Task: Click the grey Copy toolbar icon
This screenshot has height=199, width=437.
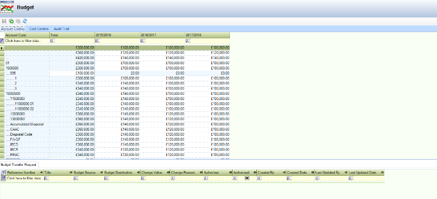Action: tap(18, 21)
